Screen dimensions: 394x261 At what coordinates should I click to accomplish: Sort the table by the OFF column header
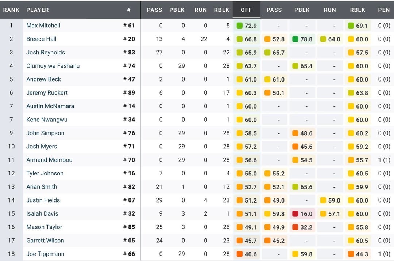(246, 10)
